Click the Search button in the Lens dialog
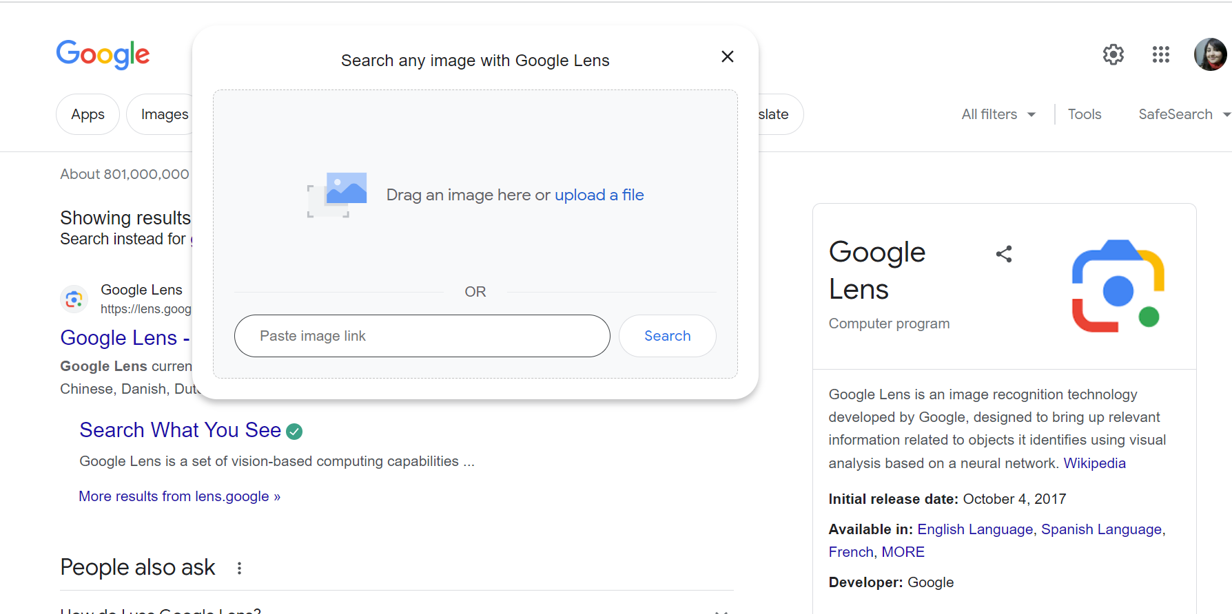The width and height of the screenshot is (1232, 614). click(667, 336)
